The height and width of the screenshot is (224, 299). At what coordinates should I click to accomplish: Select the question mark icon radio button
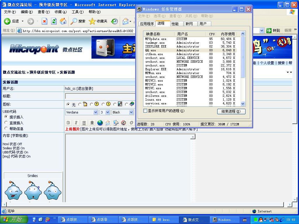(x=91, y=104)
